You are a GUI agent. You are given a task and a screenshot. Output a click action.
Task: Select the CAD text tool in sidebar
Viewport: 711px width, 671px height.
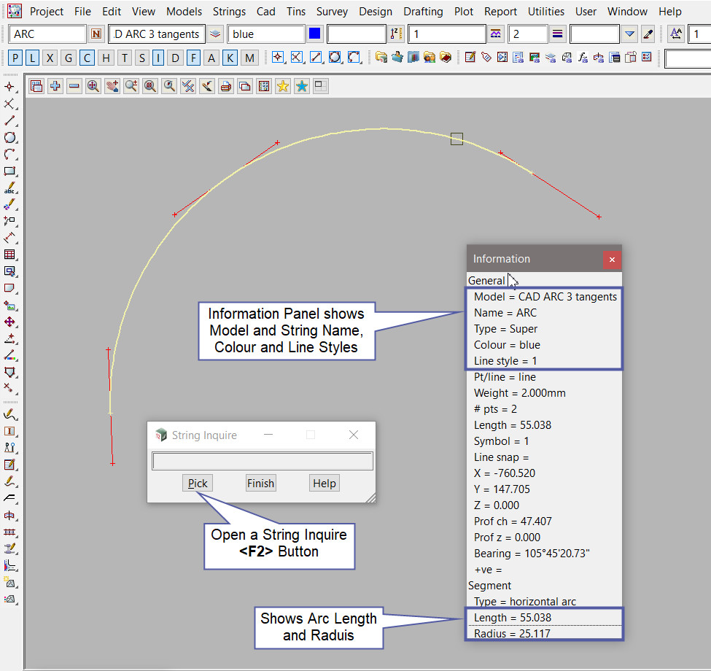click(10, 189)
